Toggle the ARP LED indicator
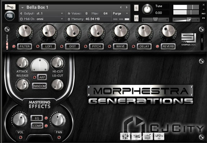The image size is (207, 143). [34, 77]
